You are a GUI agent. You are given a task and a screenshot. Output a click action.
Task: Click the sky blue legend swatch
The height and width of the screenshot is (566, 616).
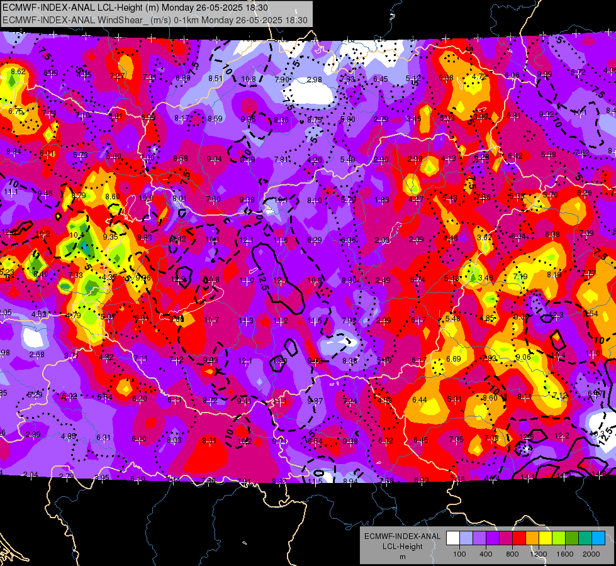[x=598, y=538]
